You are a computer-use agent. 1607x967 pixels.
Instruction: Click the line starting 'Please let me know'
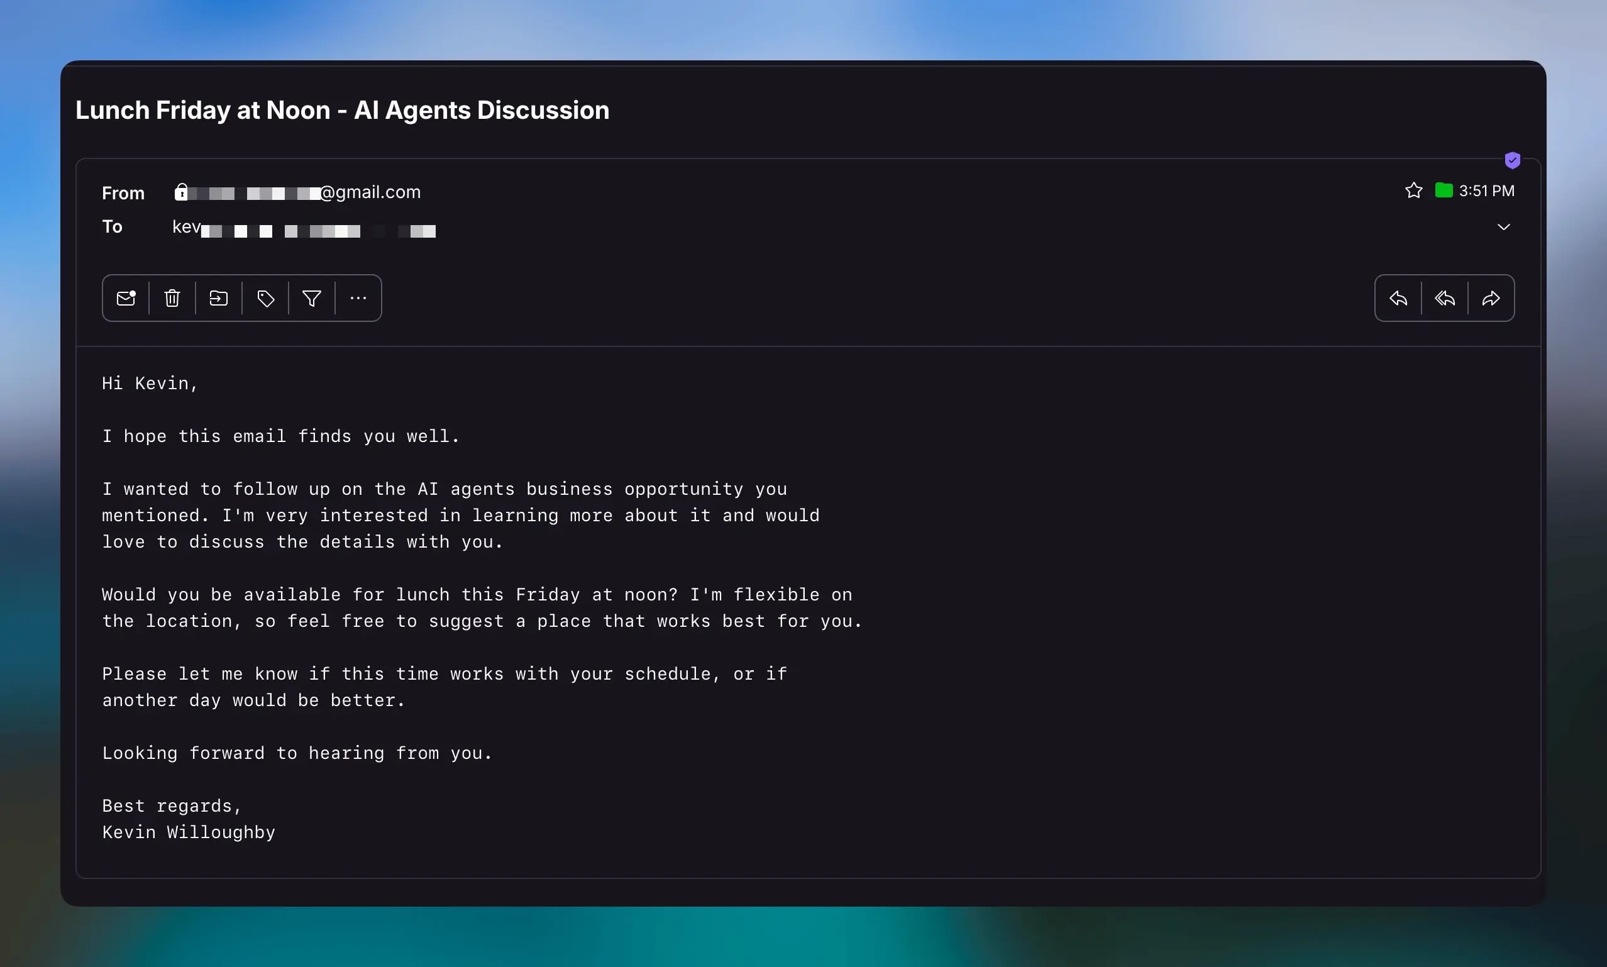tap(445, 674)
